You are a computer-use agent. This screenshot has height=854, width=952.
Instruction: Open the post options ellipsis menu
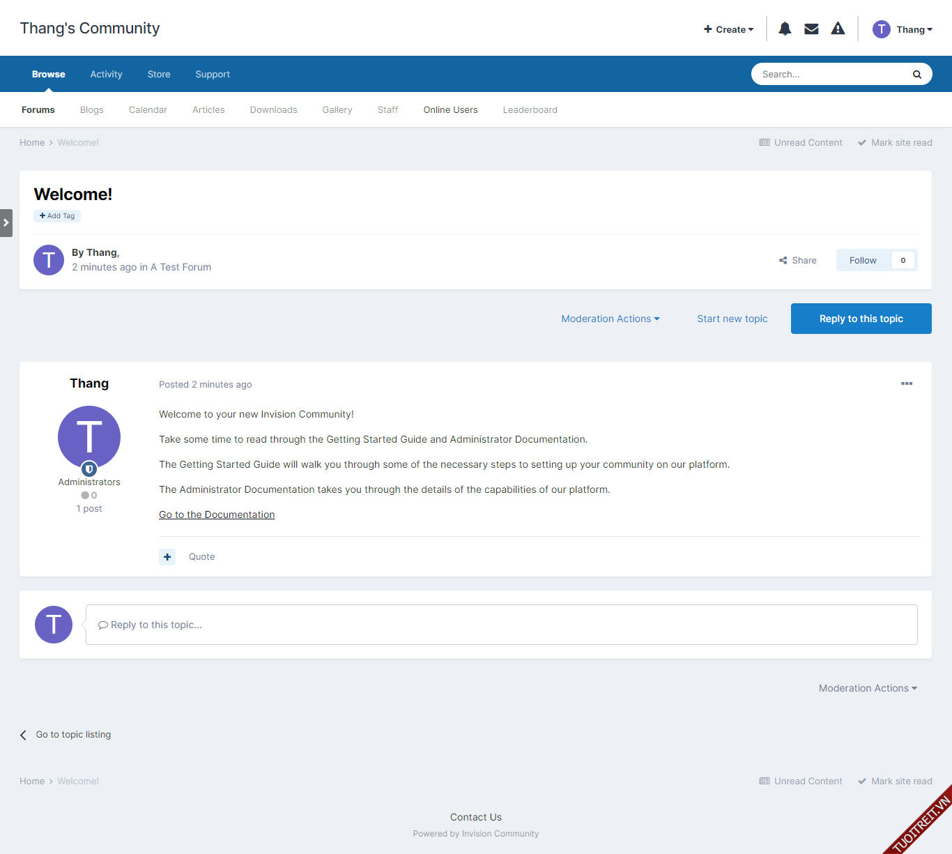tap(906, 383)
